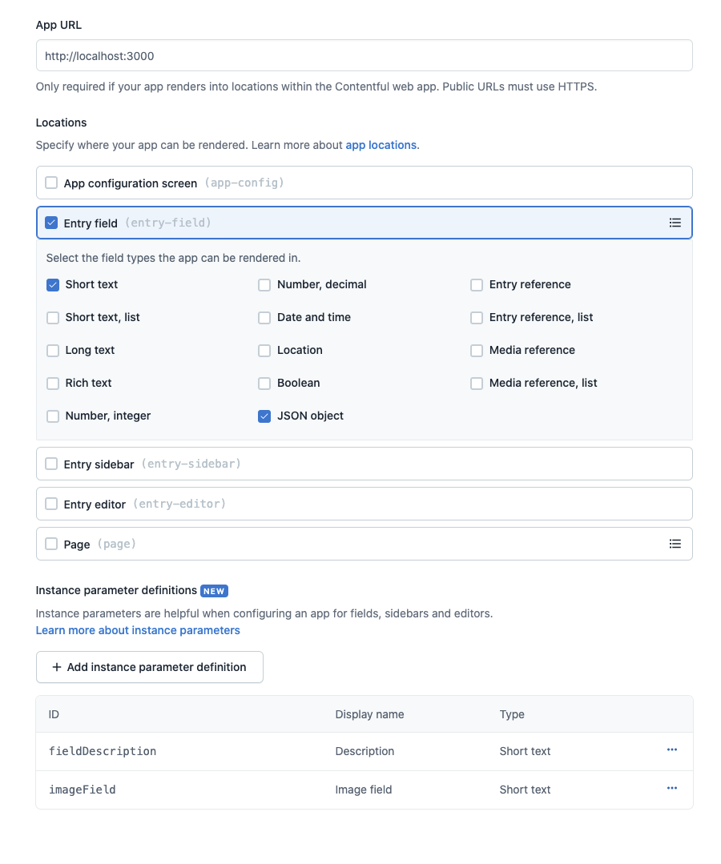Screen dimensions: 721x864
Task: Enable the Entry editor location
Action: (x=51, y=504)
